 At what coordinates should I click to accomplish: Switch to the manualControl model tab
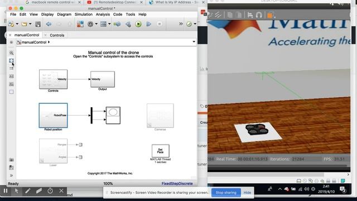[27, 35]
